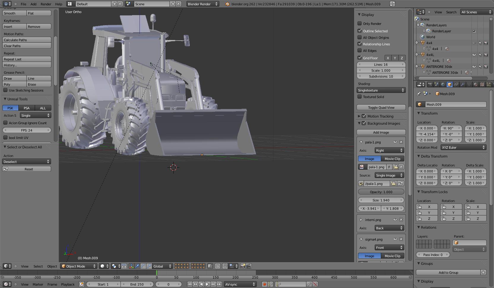Open the File menu
Screen dimensions: 494x288
[23, 4]
